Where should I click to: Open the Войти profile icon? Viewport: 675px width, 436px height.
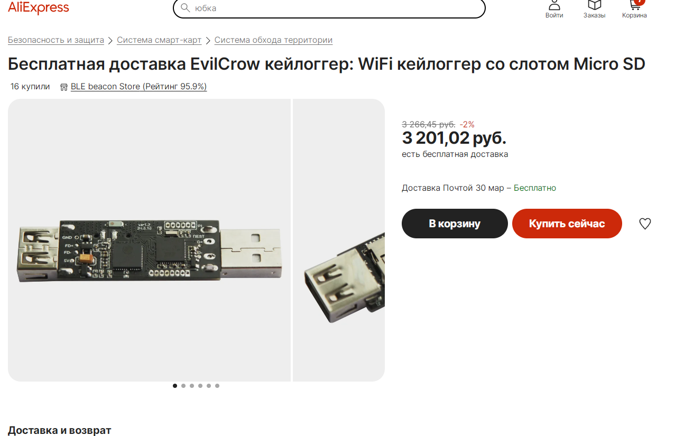point(554,5)
